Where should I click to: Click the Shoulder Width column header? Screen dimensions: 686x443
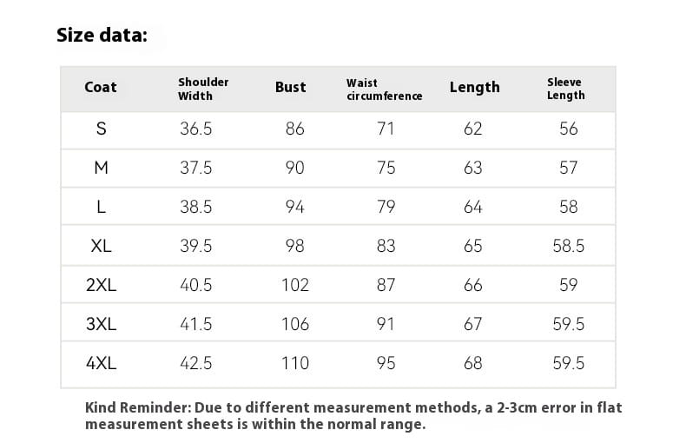[203, 89]
